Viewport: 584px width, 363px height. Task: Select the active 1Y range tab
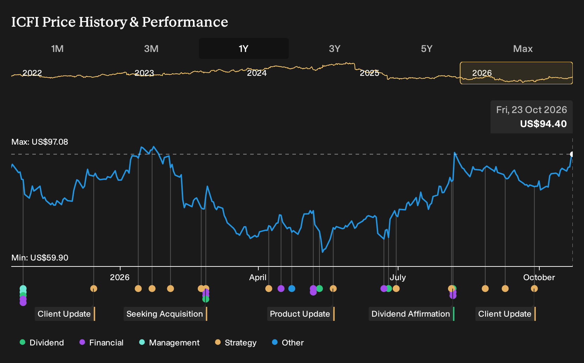244,48
